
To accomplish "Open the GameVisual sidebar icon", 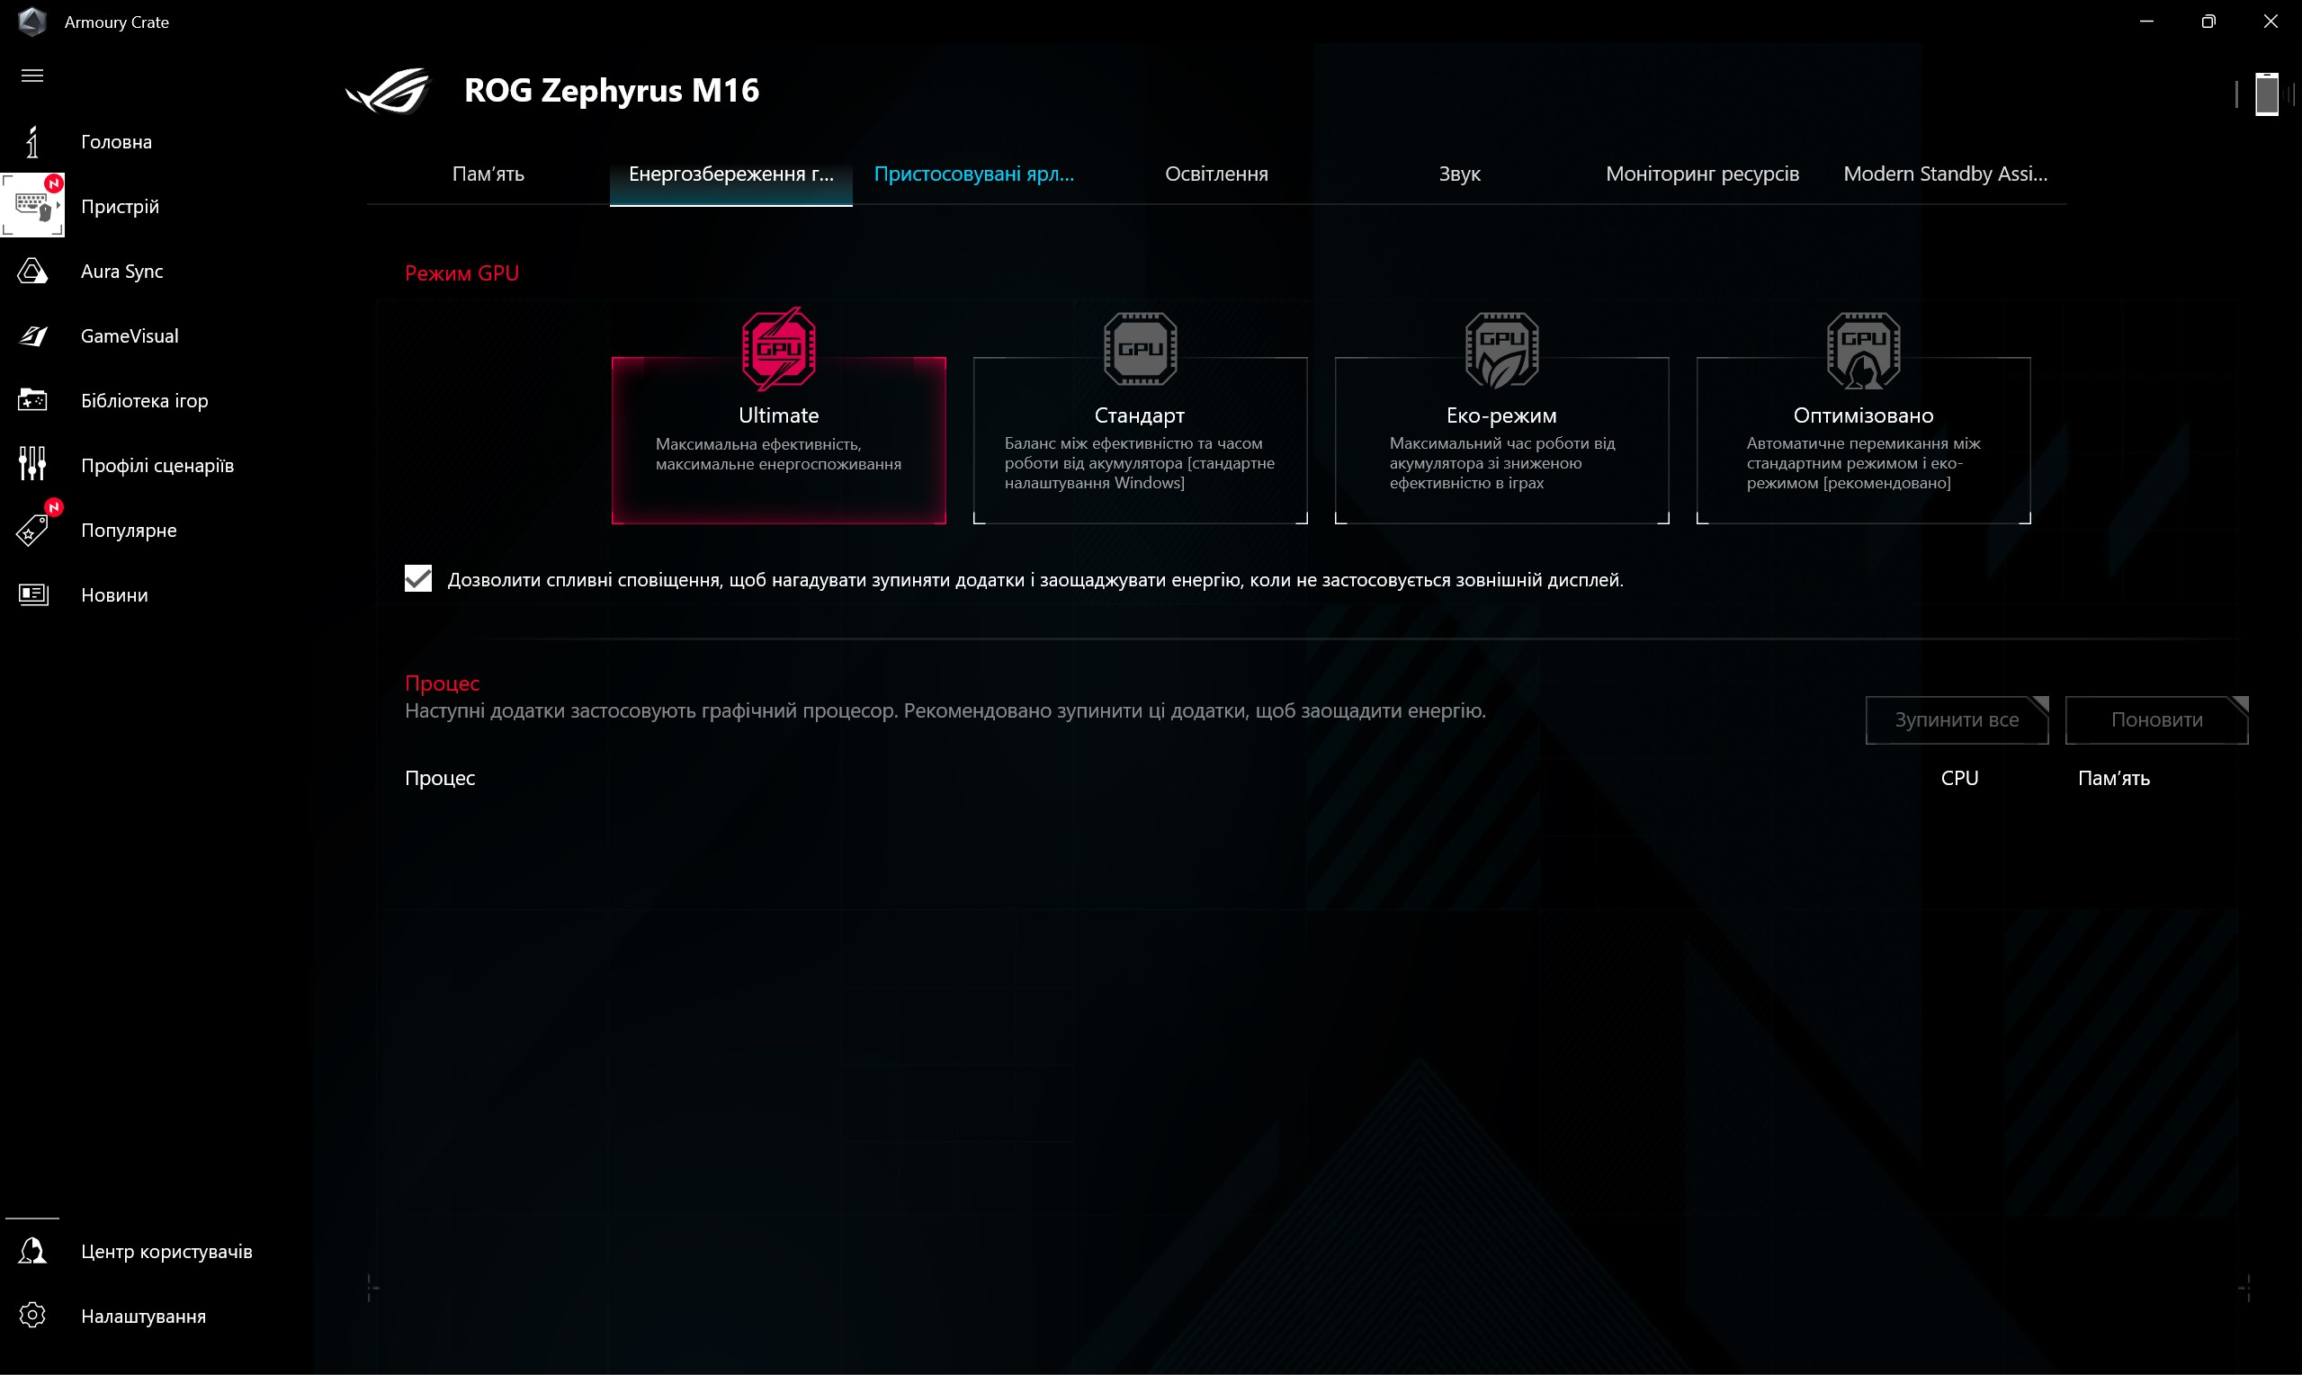I will pyautogui.click(x=32, y=336).
